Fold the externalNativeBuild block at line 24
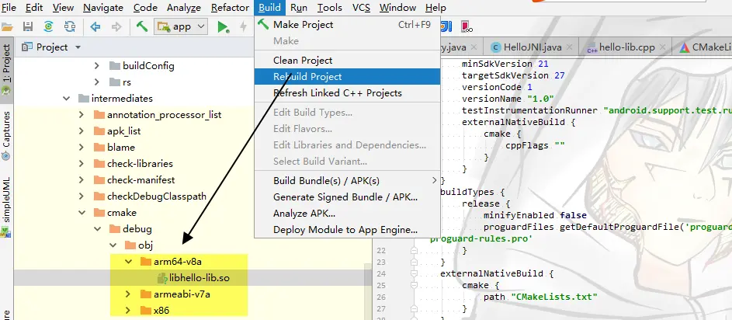Screen dimensions: 732x320 tap(414, 274)
